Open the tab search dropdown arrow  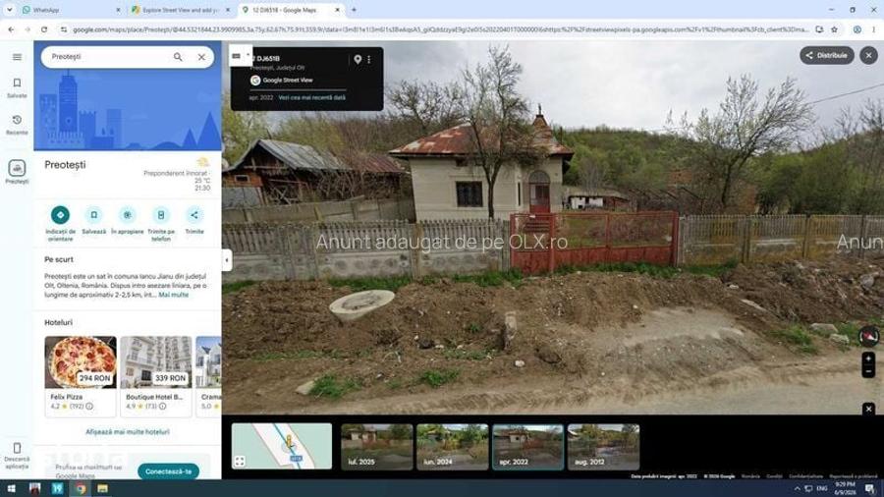tap(10, 10)
